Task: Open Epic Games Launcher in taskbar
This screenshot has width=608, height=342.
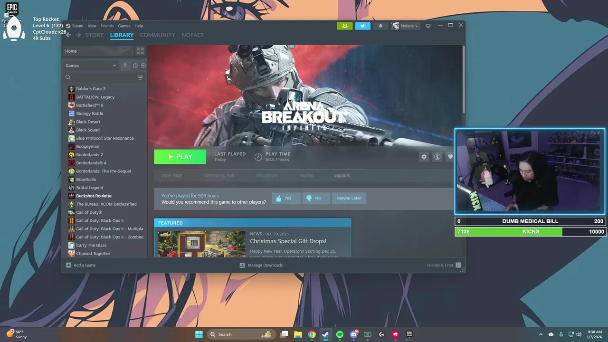Action: (409, 334)
